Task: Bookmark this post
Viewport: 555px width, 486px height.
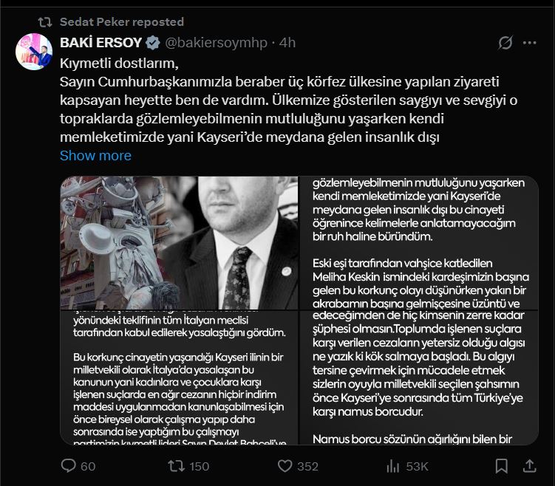Action: [x=502, y=466]
